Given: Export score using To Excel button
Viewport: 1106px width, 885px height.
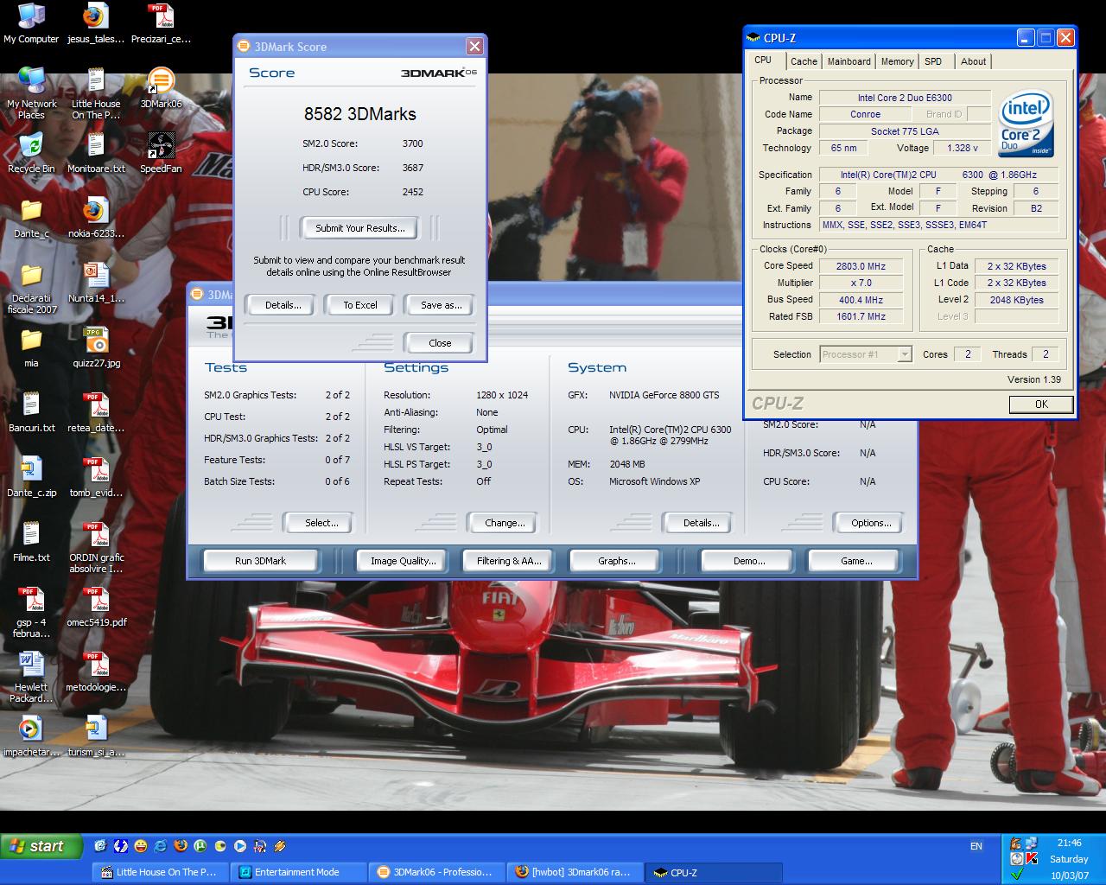Looking at the screenshot, I should pyautogui.click(x=359, y=305).
